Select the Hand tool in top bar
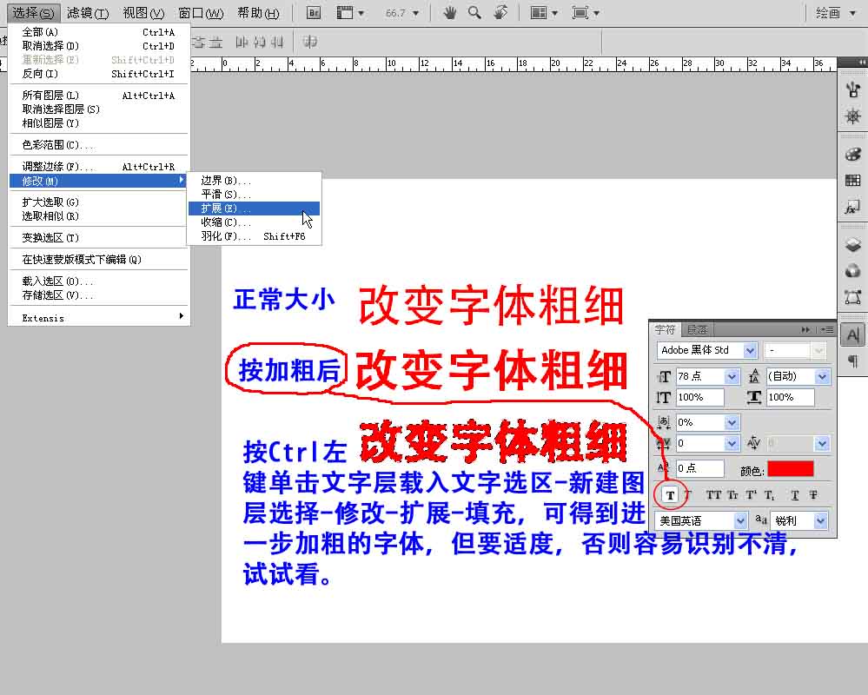The image size is (868, 695). coord(450,13)
